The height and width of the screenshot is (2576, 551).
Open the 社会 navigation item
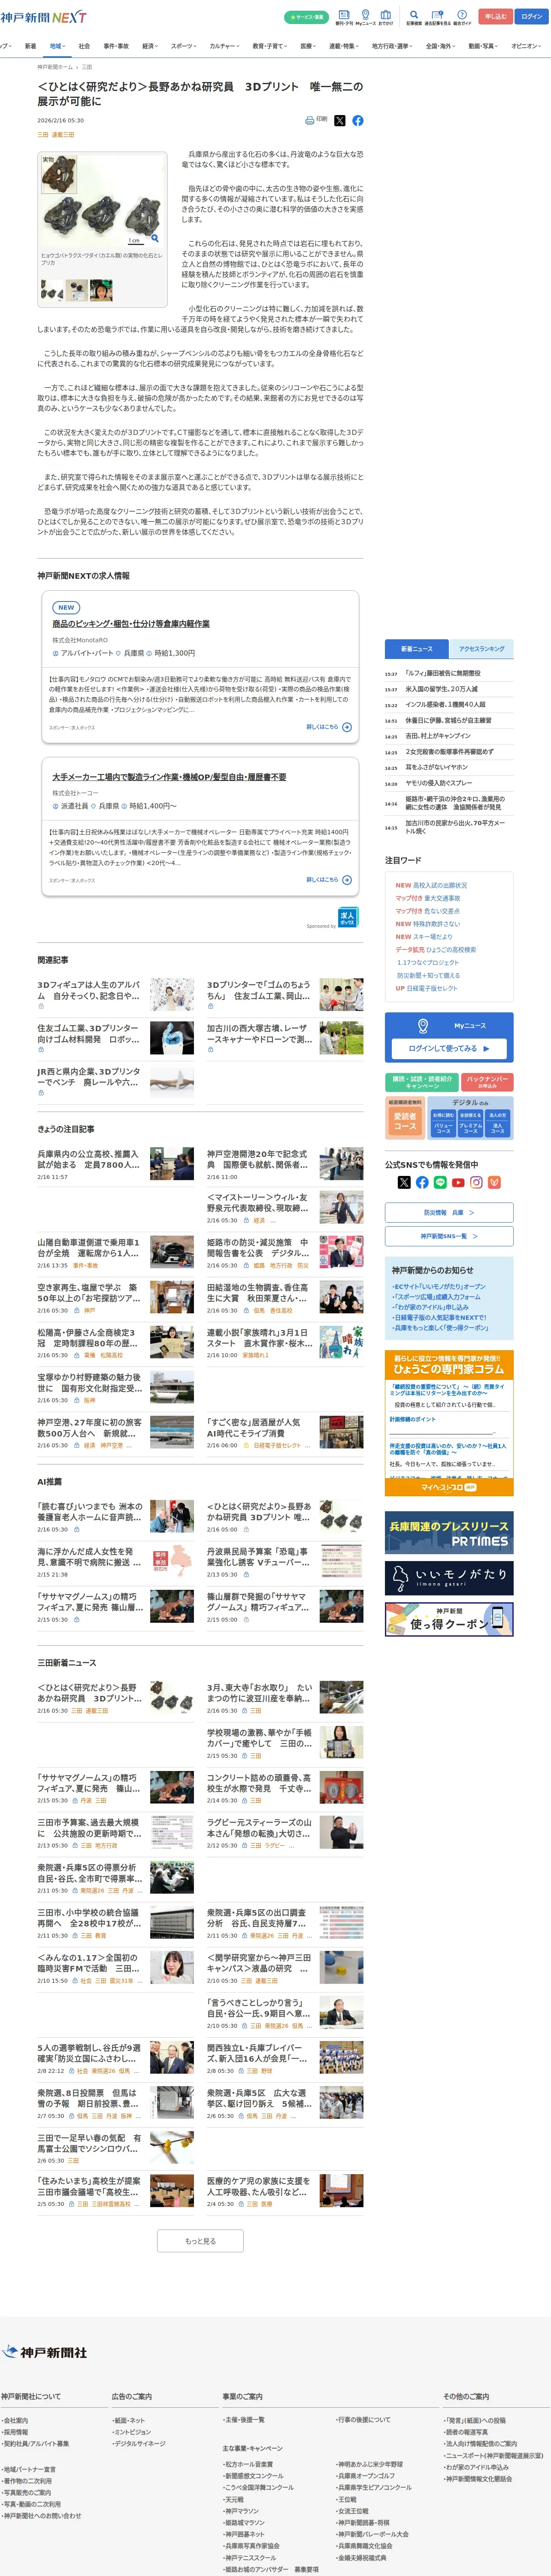coord(84,46)
